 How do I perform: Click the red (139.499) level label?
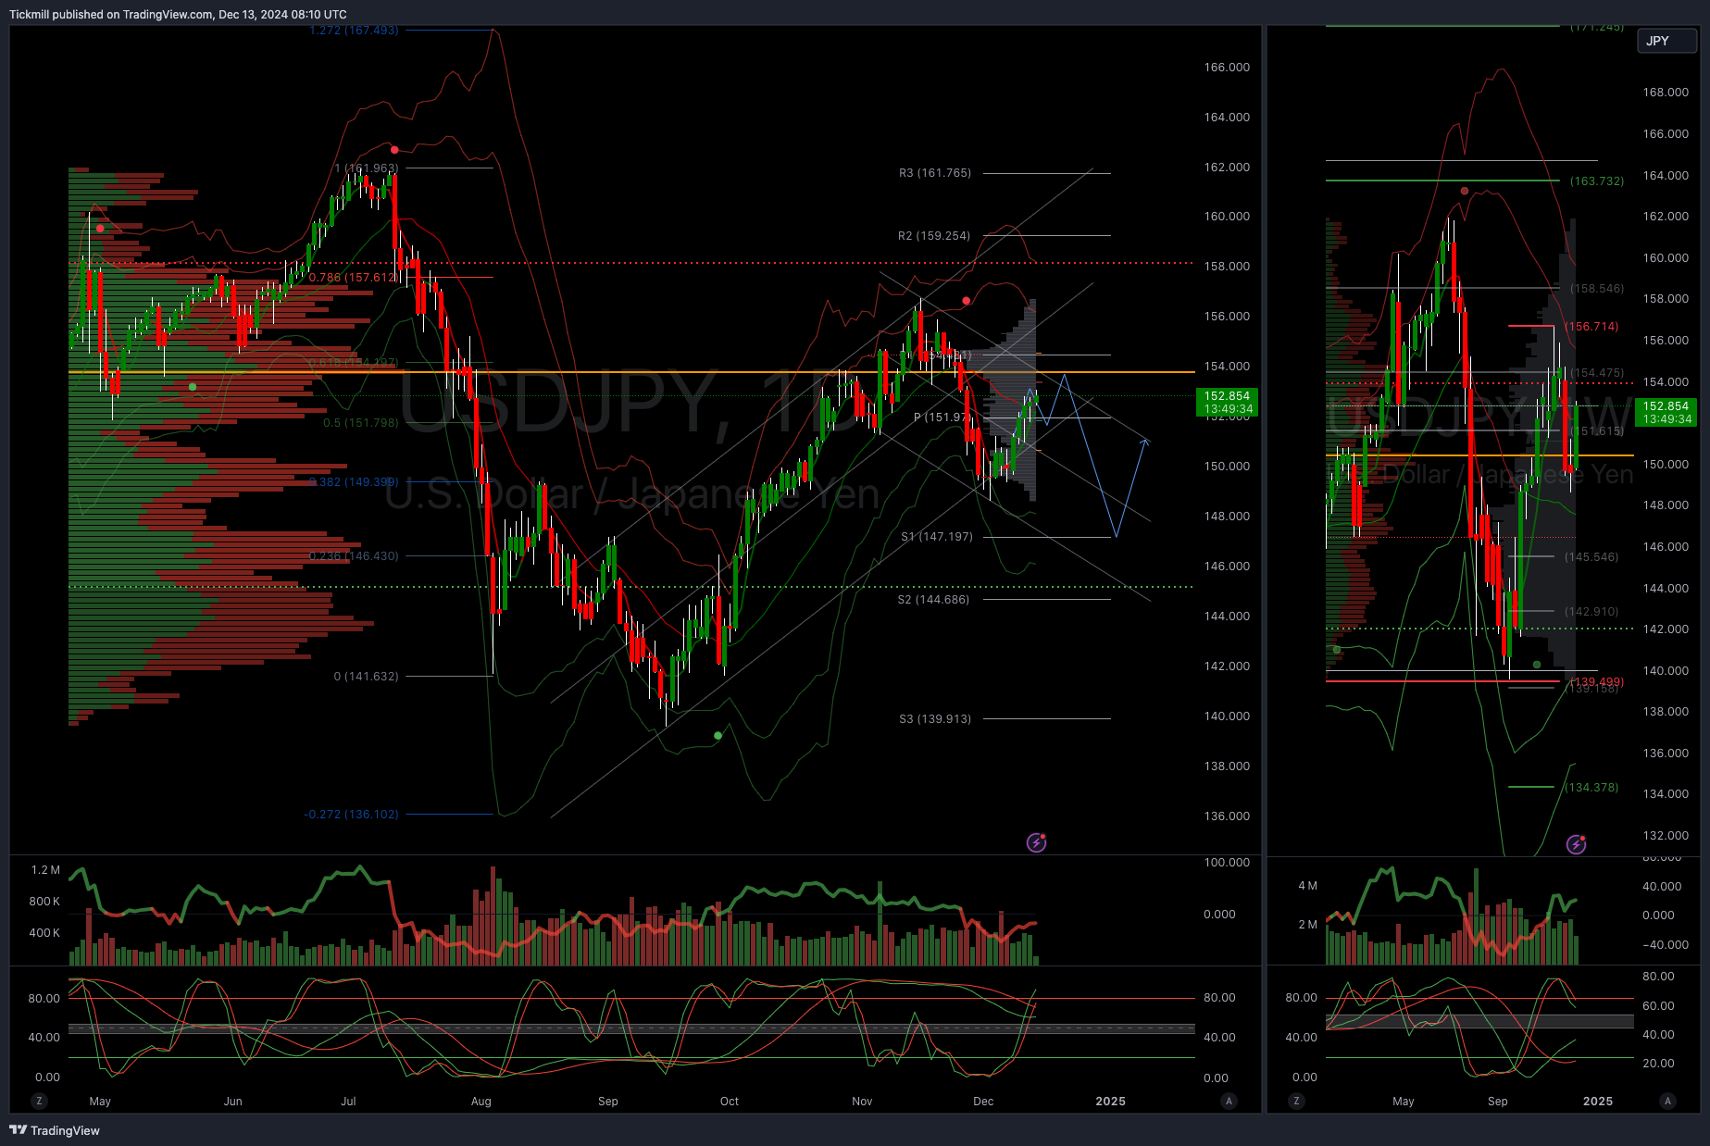click(x=1596, y=681)
